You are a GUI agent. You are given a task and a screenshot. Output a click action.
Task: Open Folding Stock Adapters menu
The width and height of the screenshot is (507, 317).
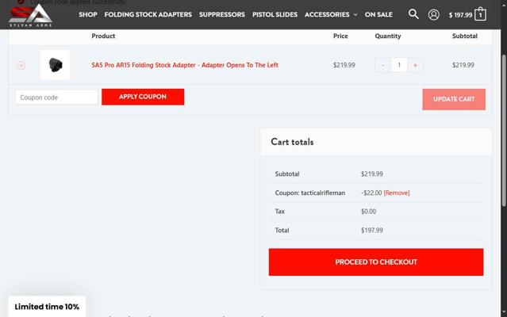coord(148,14)
